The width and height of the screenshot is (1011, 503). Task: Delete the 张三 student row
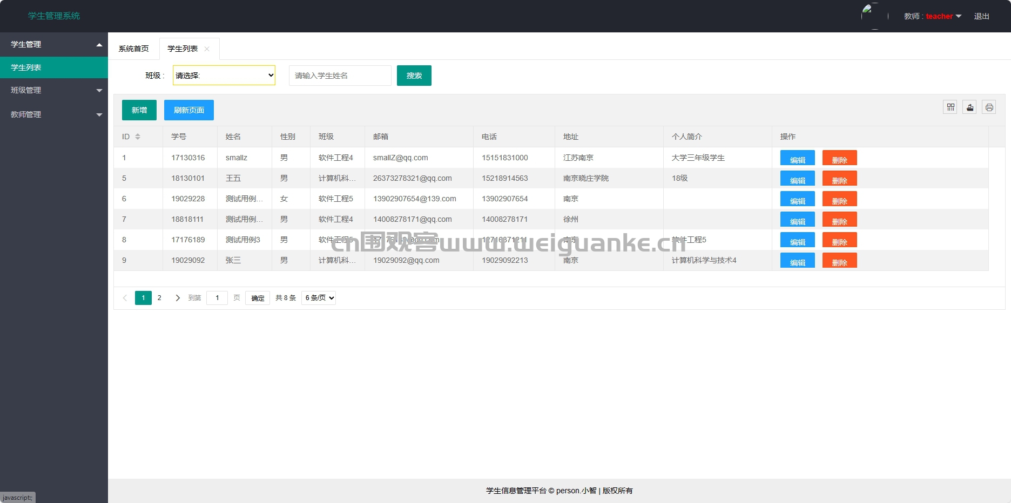[x=840, y=260]
